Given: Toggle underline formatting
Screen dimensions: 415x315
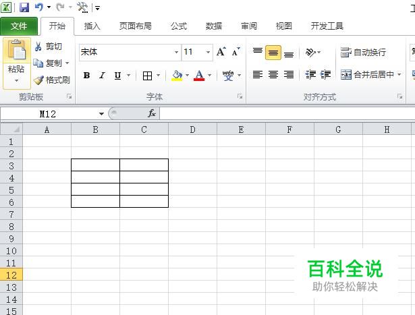Looking at the screenshot, I should coord(117,76).
